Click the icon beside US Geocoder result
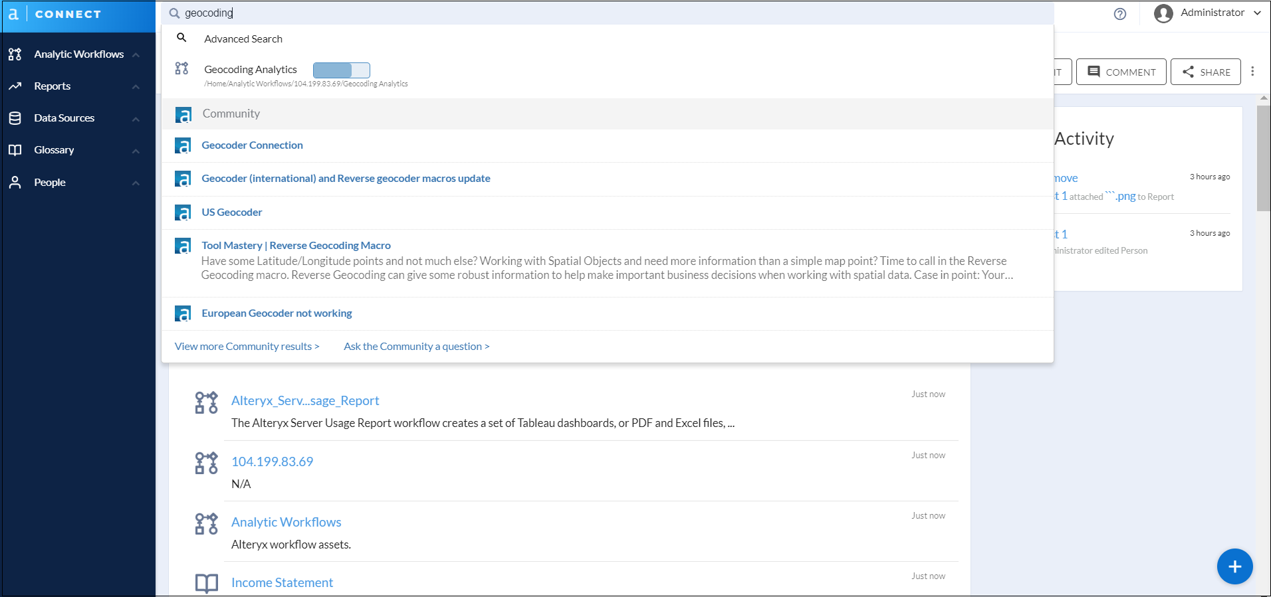 pos(183,213)
